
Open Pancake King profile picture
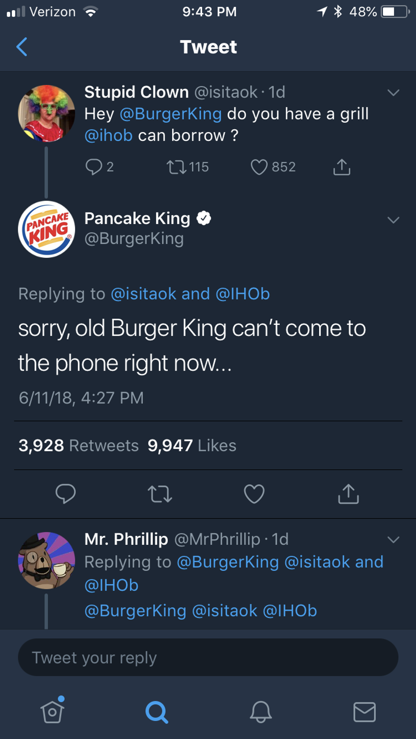tap(47, 229)
